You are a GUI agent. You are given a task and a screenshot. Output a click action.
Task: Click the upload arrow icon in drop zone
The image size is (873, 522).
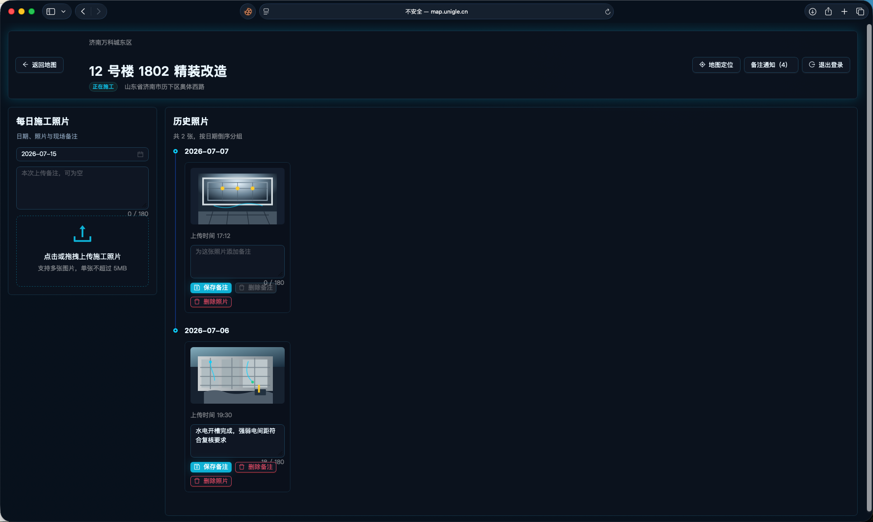tap(82, 234)
